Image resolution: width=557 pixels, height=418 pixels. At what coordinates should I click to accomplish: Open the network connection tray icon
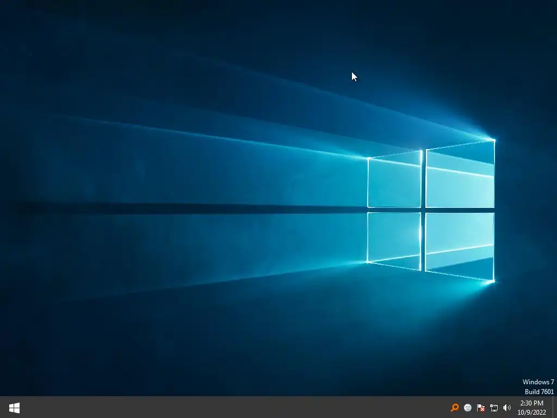tap(494, 408)
